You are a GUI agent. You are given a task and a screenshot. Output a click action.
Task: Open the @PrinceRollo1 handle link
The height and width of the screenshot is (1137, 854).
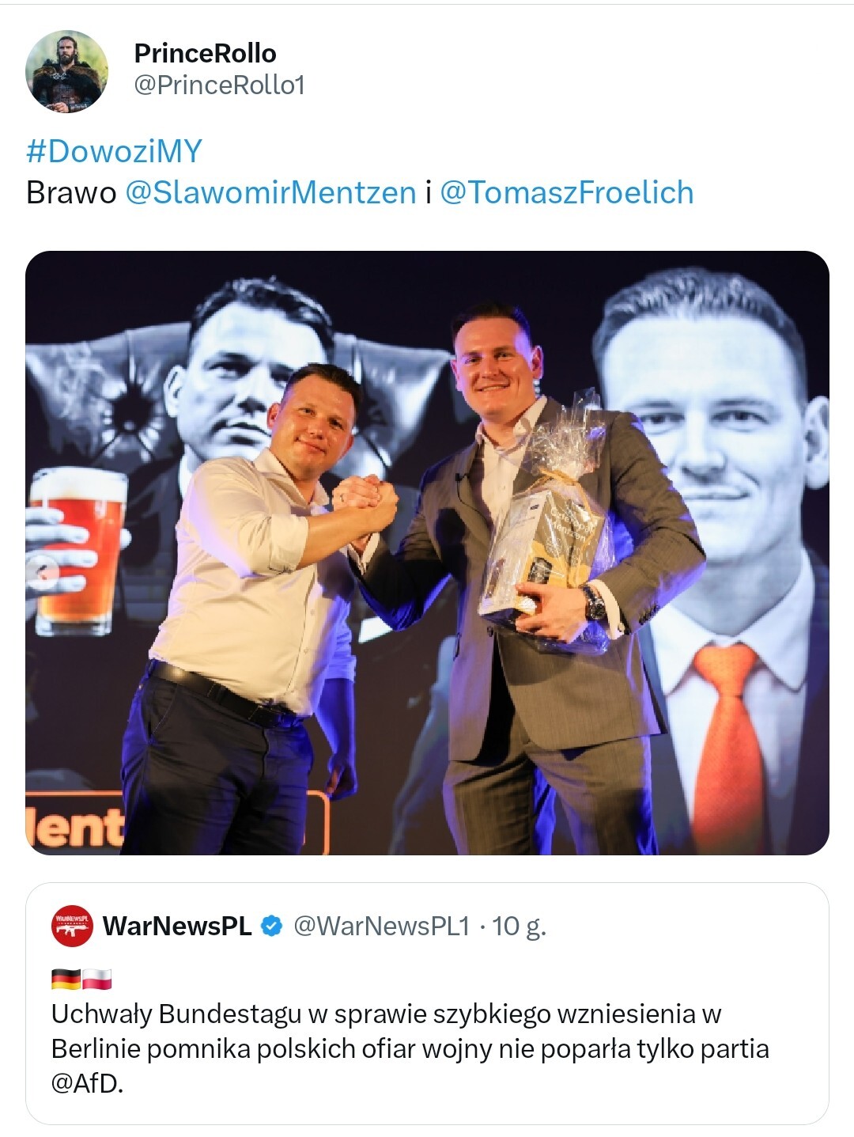[x=219, y=85]
